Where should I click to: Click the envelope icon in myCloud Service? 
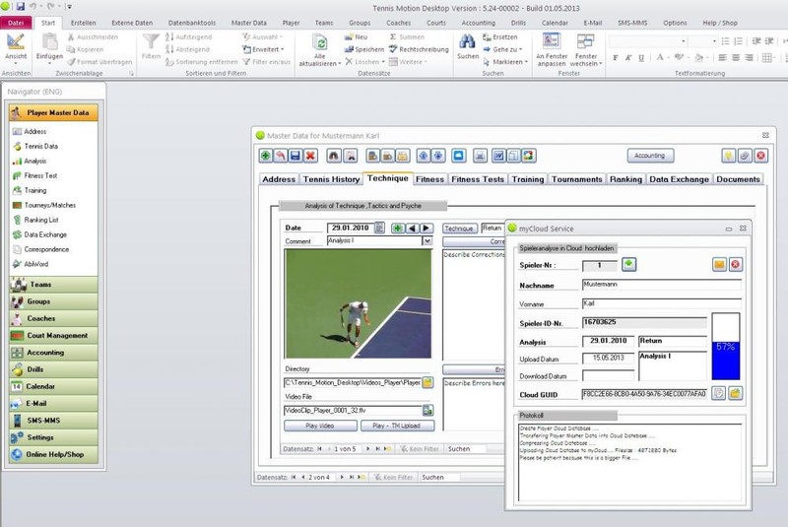[x=719, y=264]
